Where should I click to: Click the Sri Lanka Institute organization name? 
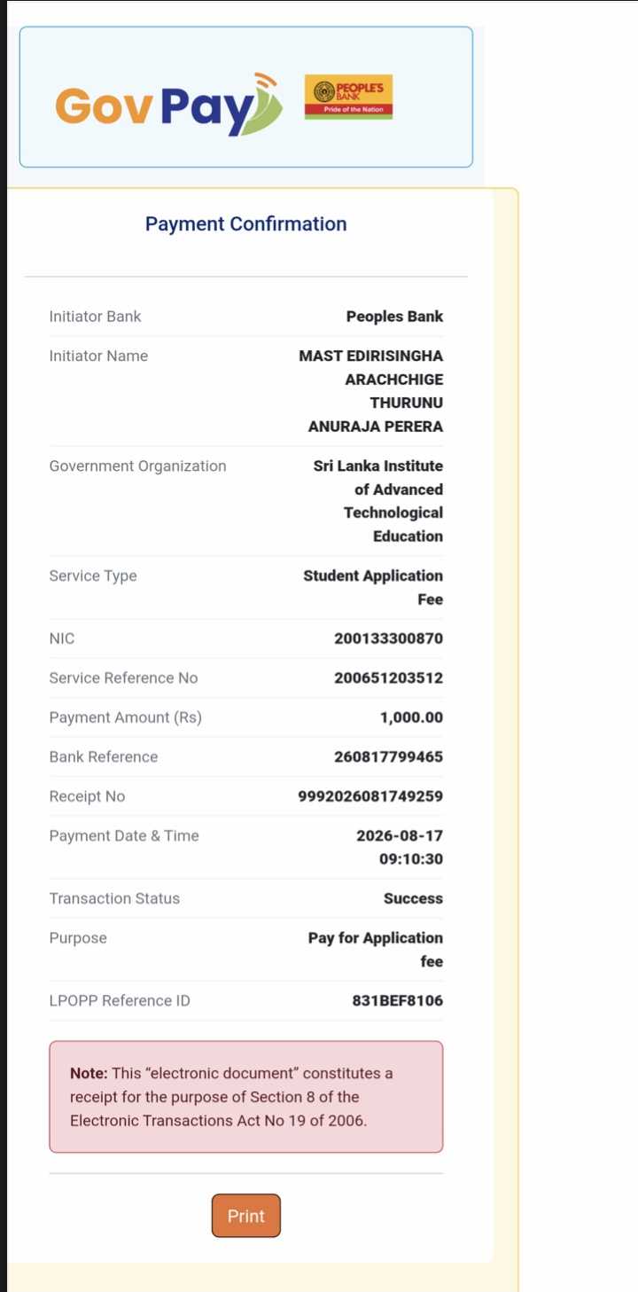point(378,501)
